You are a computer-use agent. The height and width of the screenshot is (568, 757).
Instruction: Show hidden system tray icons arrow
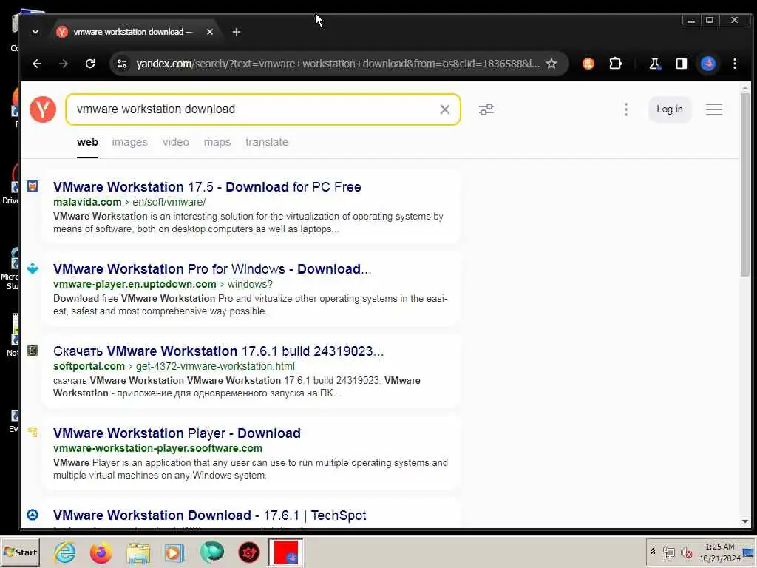653,551
